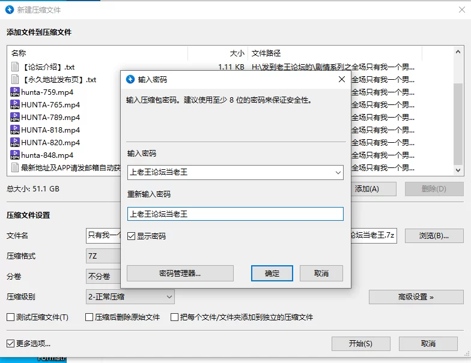Click the MP4 icon of HUNTA-820.mp4
The width and height of the screenshot is (471, 363).
14,142
